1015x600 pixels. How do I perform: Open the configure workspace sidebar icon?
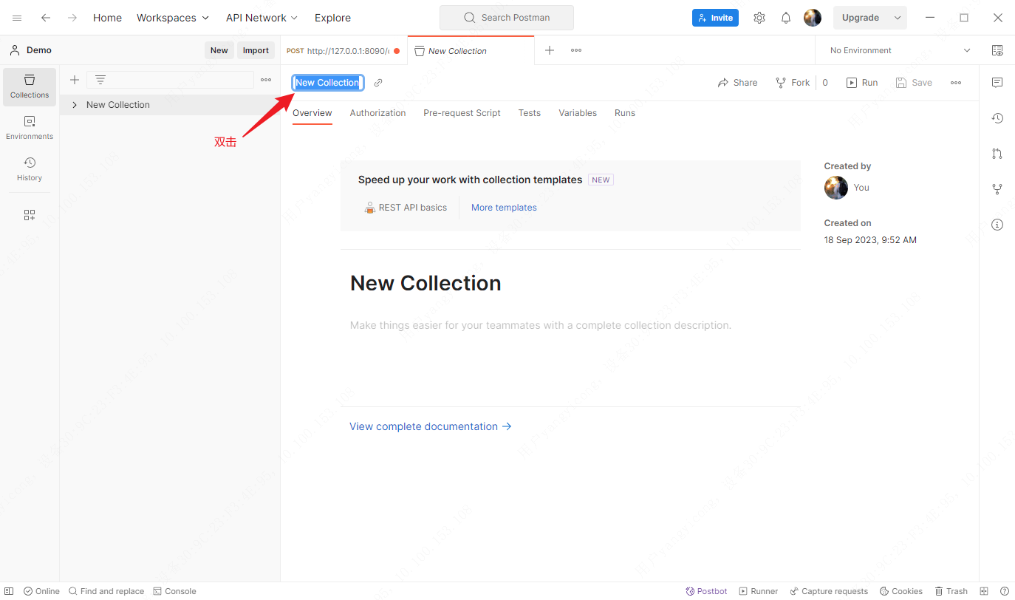click(x=30, y=215)
